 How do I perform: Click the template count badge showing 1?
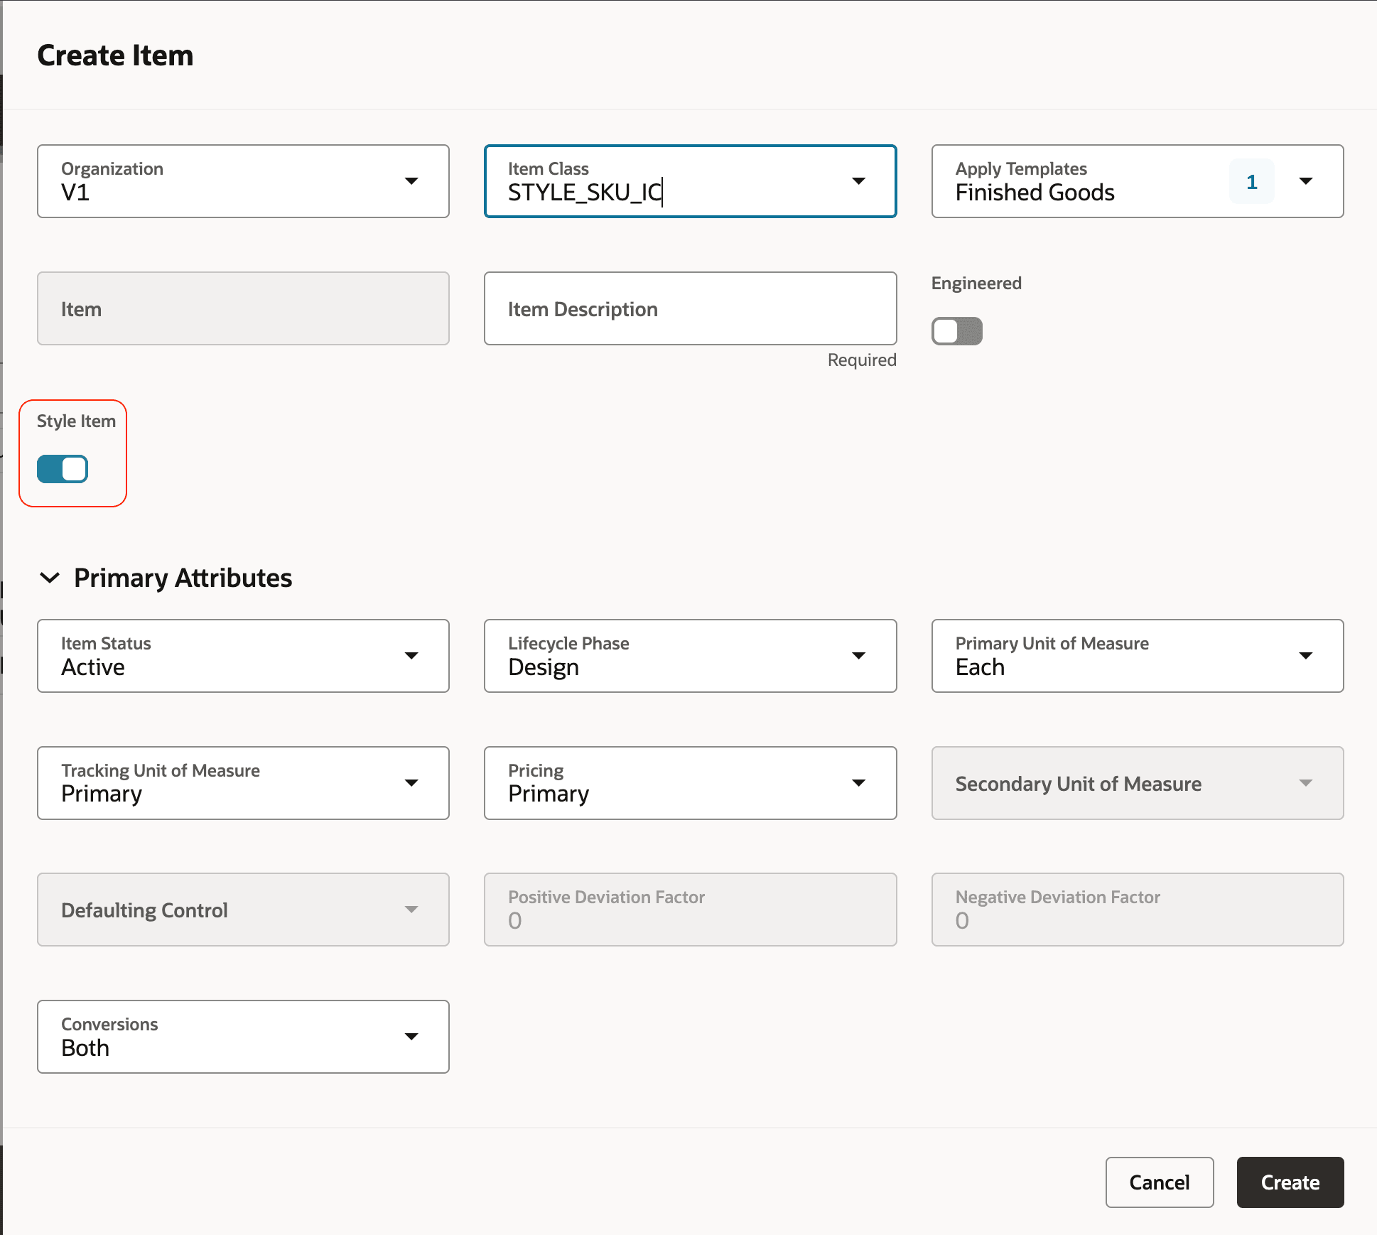pos(1251,181)
